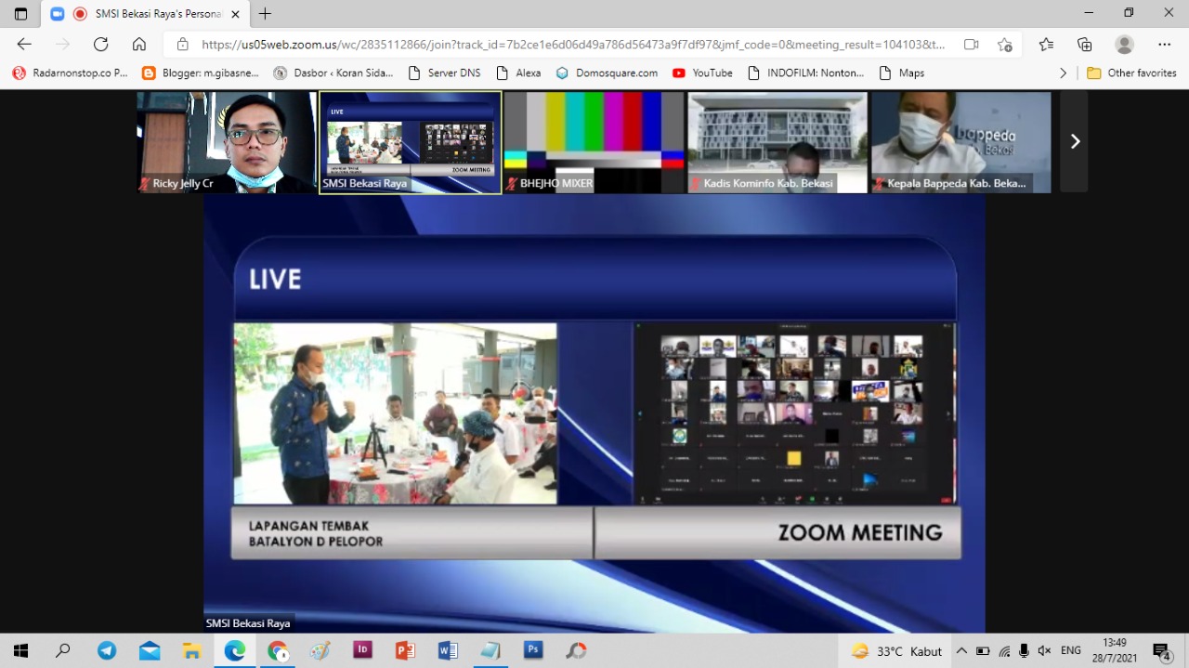The width and height of the screenshot is (1189, 668).
Task: Open Dasbor Koran Sida bookmark
Action: coord(333,72)
